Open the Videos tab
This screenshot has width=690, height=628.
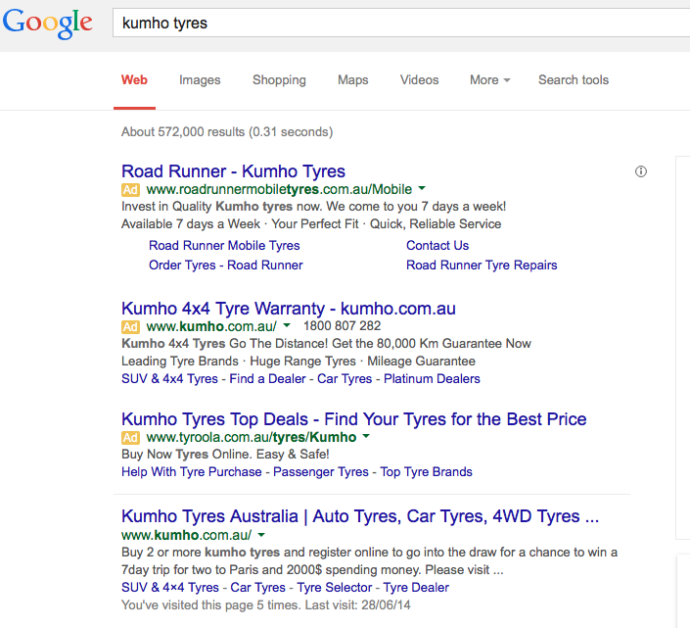[419, 80]
